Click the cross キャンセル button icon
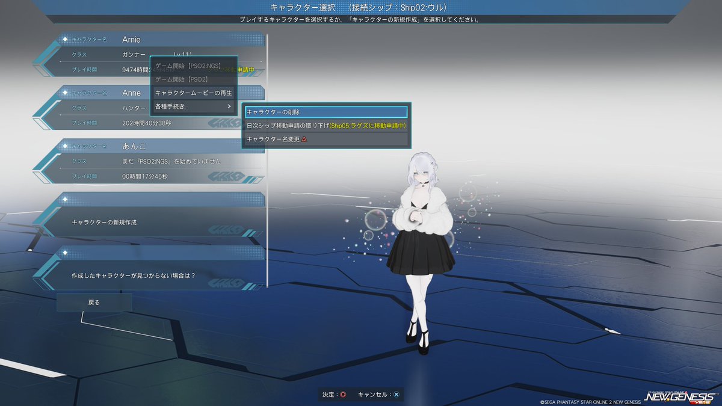Viewport: 722px width, 406px height. point(396,395)
